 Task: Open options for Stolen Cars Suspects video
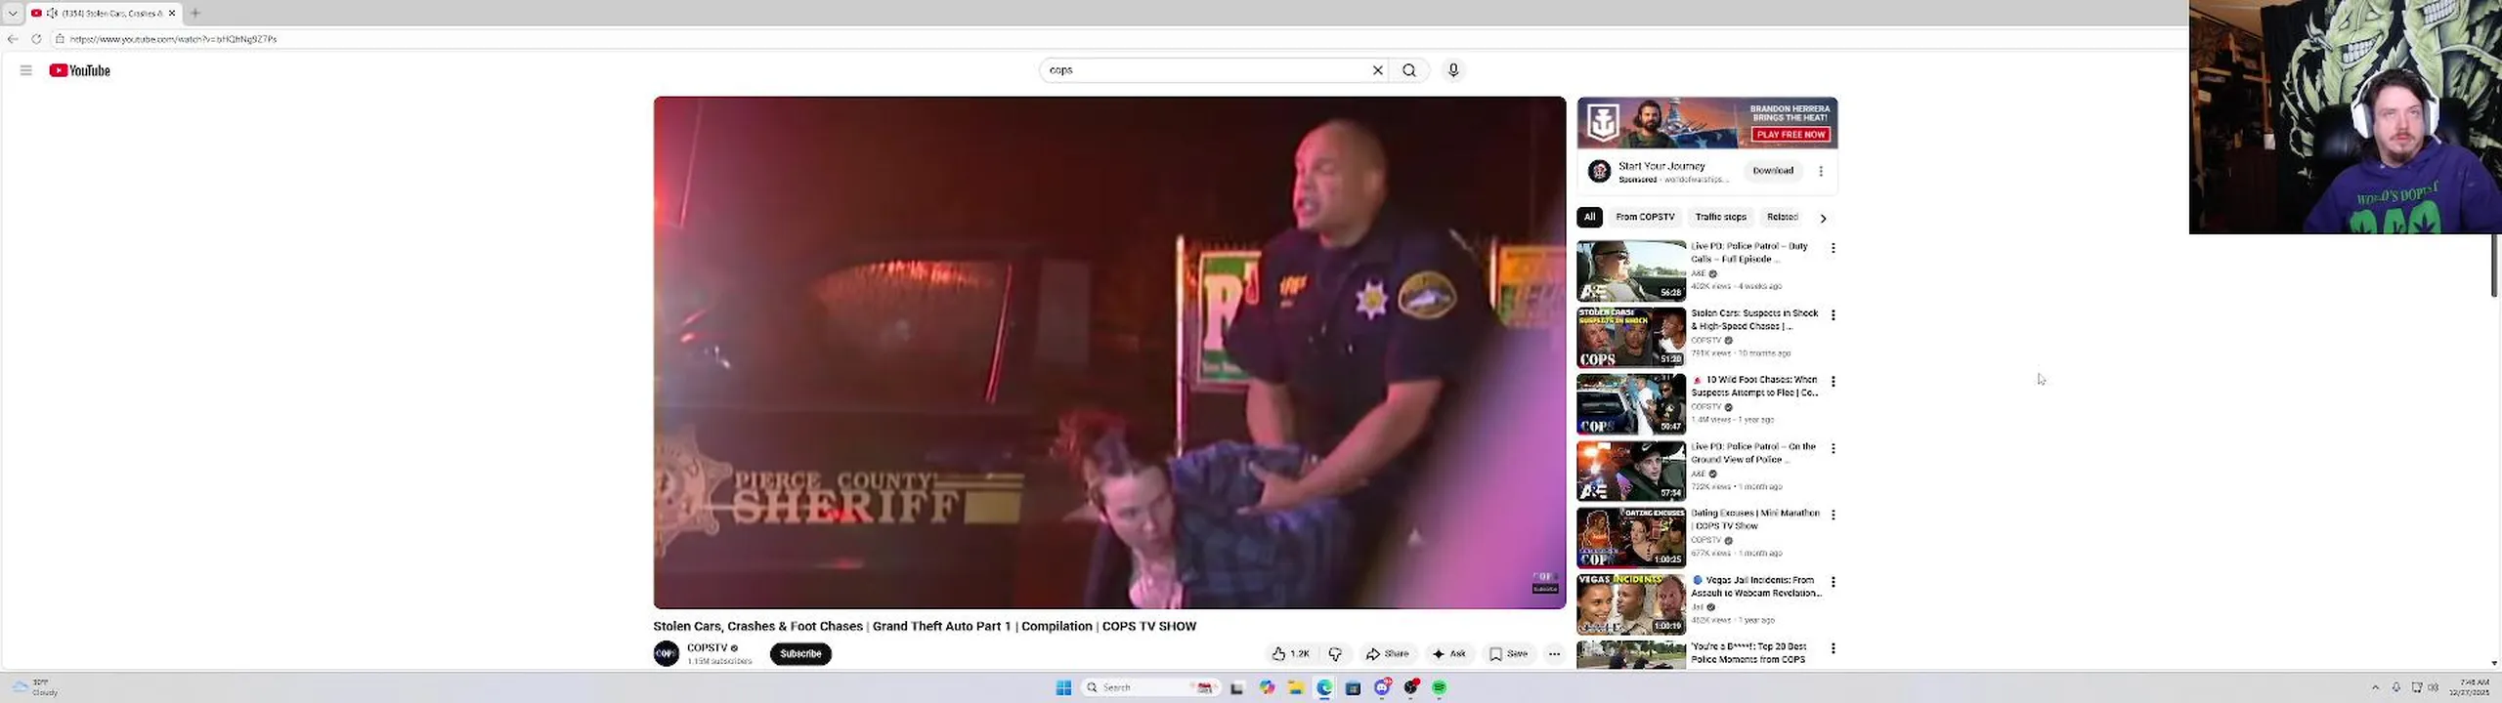click(1833, 315)
